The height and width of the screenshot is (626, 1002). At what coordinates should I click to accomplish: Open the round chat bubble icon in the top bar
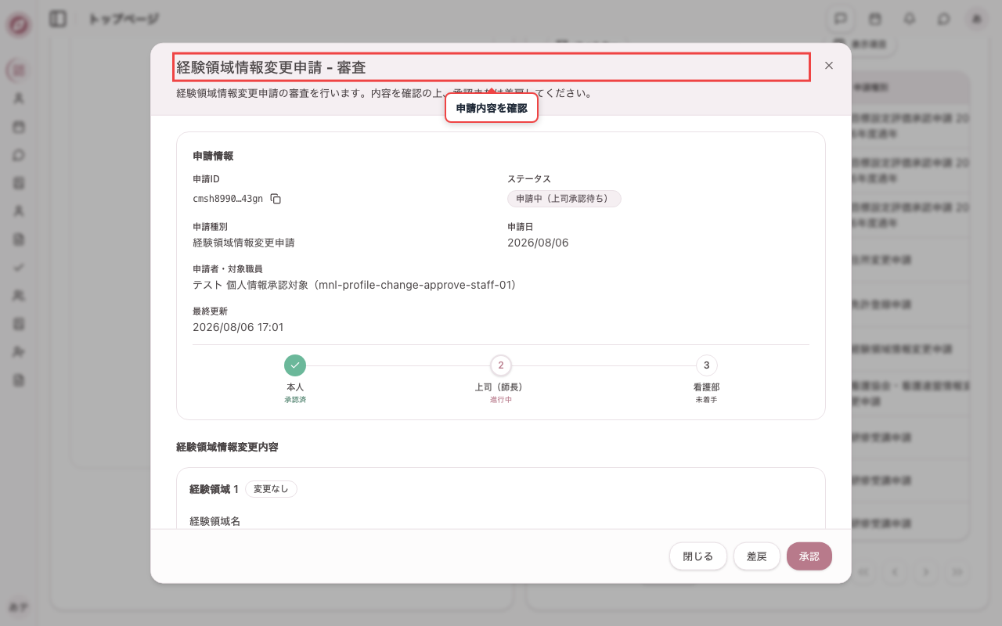944,19
